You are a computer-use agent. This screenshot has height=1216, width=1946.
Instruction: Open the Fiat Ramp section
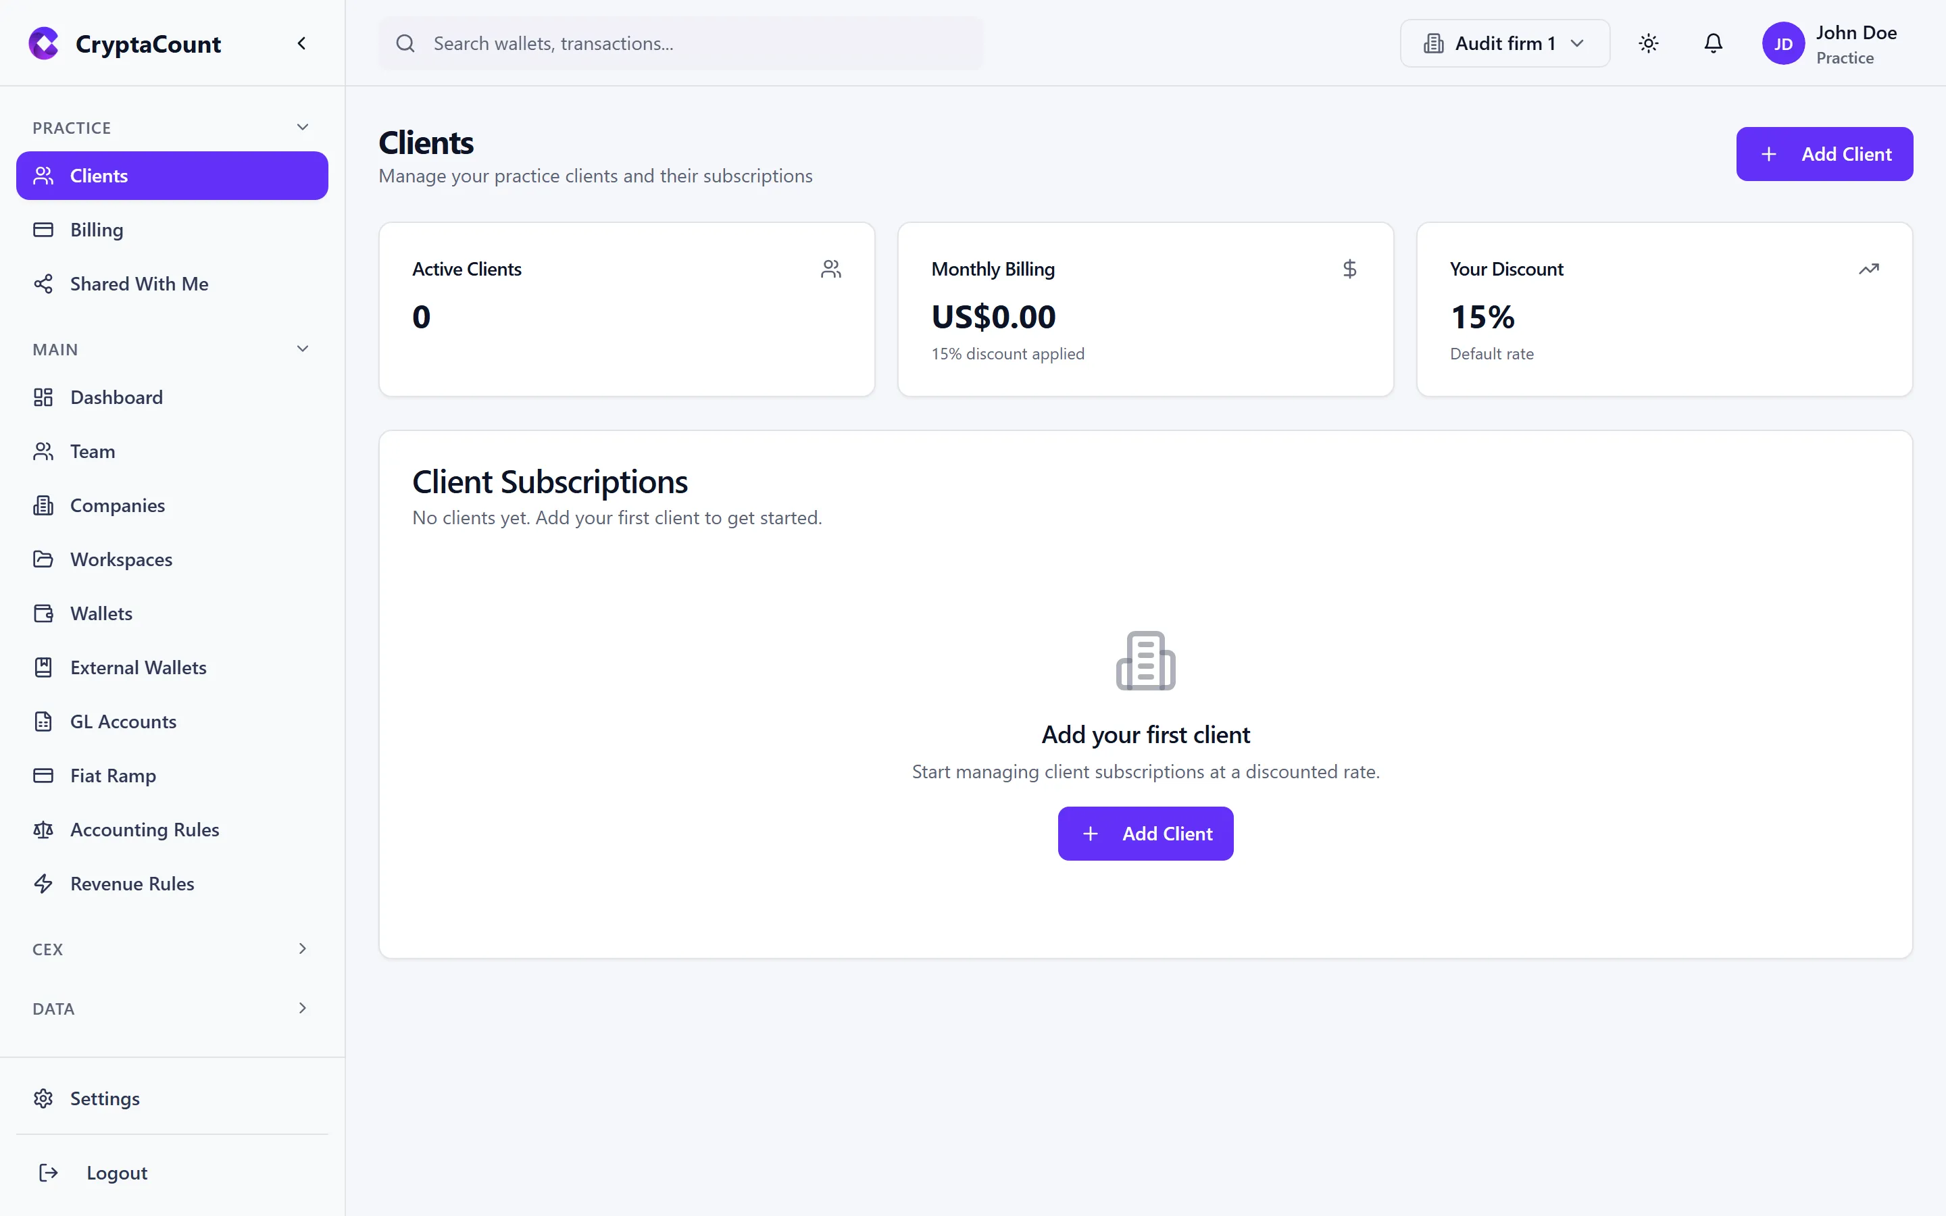[113, 776]
